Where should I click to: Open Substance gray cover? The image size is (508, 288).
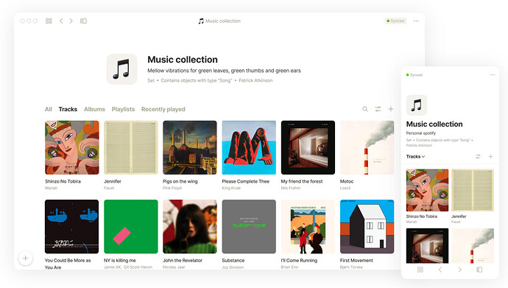click(249, 226)
